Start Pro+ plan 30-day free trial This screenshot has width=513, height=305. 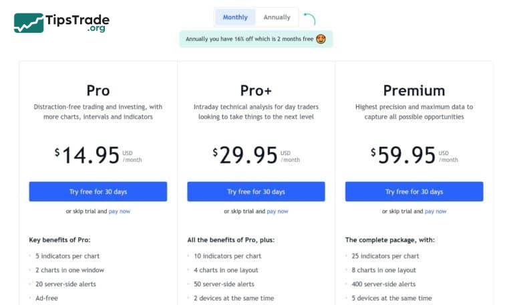(256, 192)
